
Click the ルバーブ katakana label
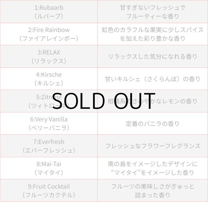point(49,16)
